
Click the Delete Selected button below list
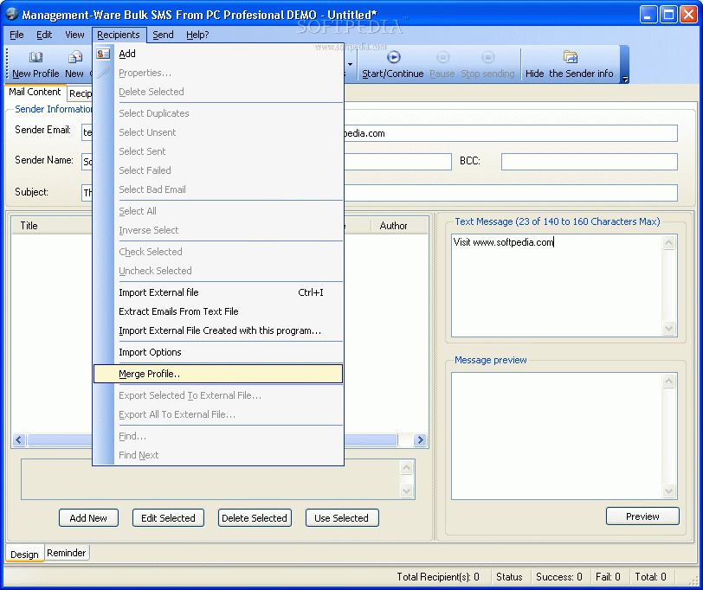(x=255, y=518)
